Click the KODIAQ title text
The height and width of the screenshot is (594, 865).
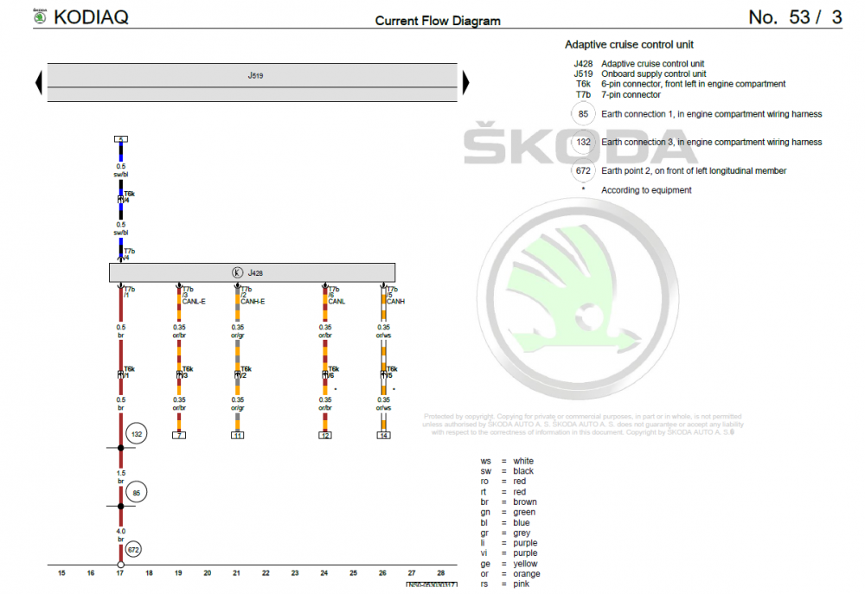tap(91, 17)
